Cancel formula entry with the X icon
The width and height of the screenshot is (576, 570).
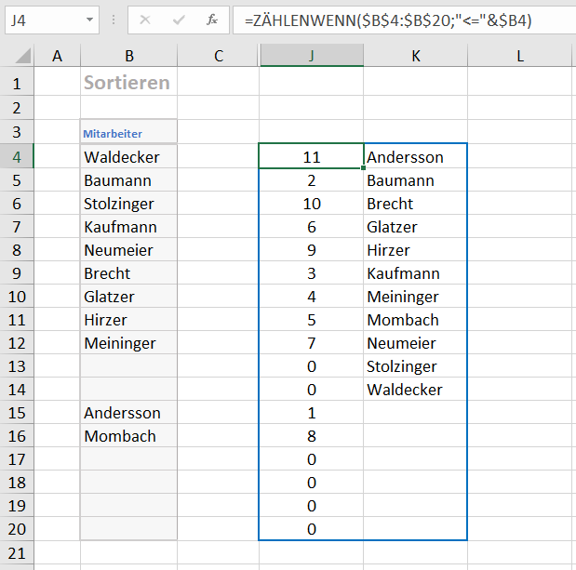coord(145,20)
